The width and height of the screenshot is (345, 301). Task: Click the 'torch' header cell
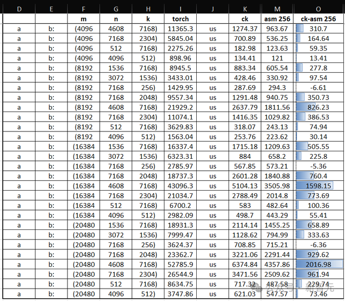click(x=181, y=19)
